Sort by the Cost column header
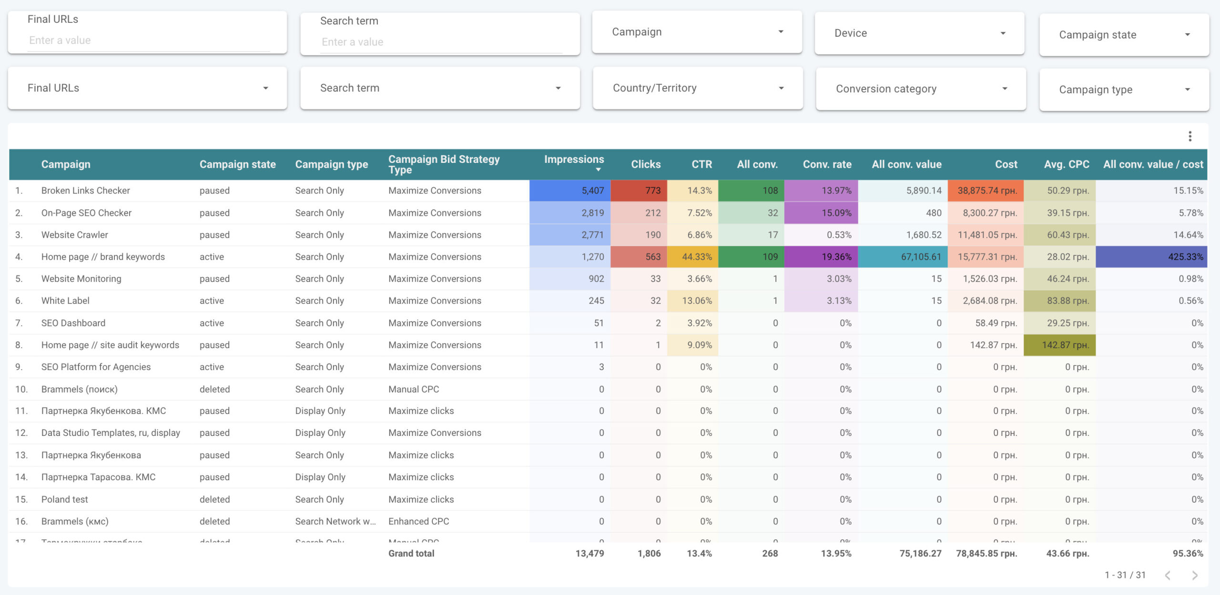Viewport: 1220px width, 595px height. 1006,164
